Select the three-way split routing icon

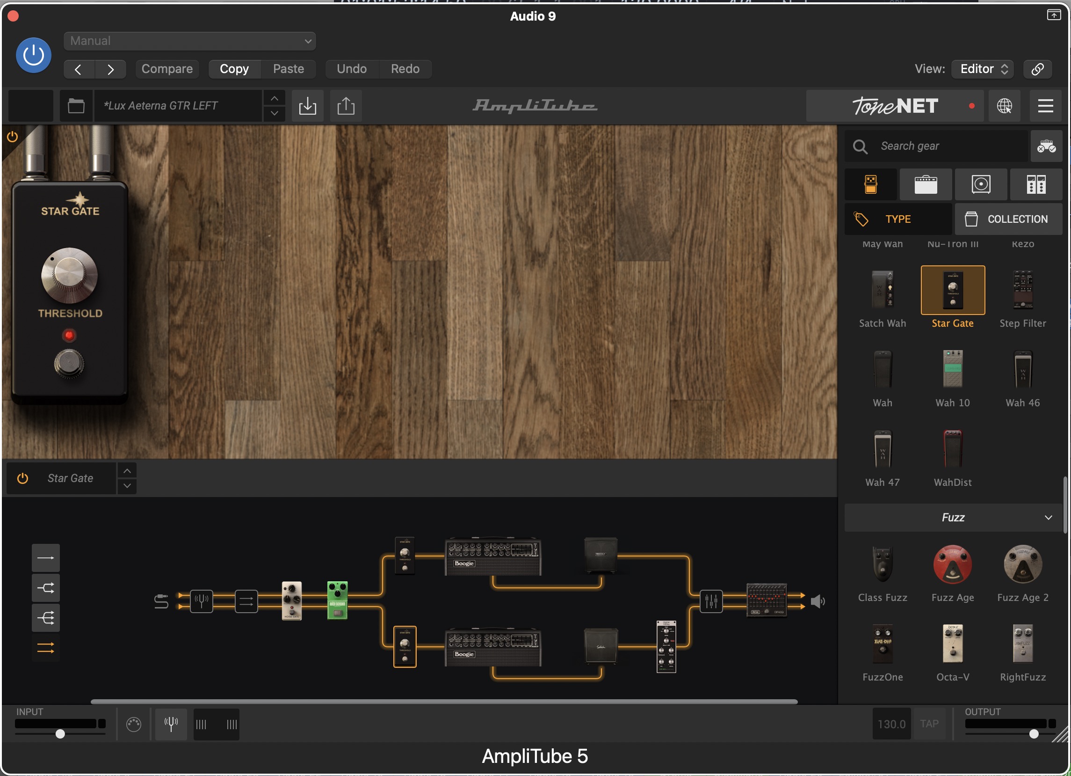click(x=46, y=618)
